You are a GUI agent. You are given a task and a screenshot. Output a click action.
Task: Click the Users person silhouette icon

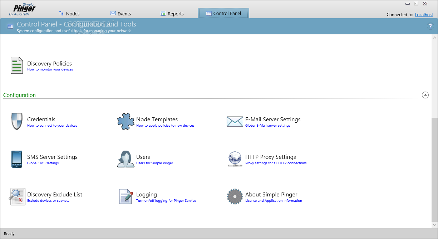pyautogui.click(x=126, y=159)
